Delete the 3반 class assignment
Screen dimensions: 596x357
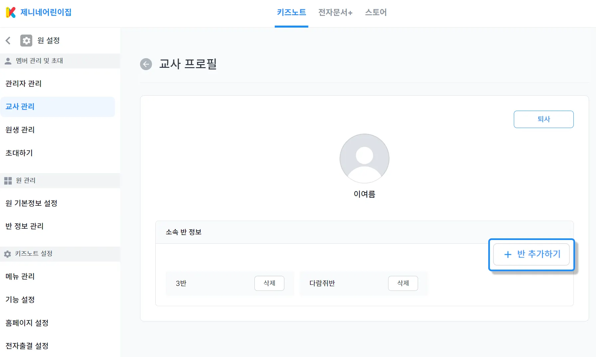(269, 283)
